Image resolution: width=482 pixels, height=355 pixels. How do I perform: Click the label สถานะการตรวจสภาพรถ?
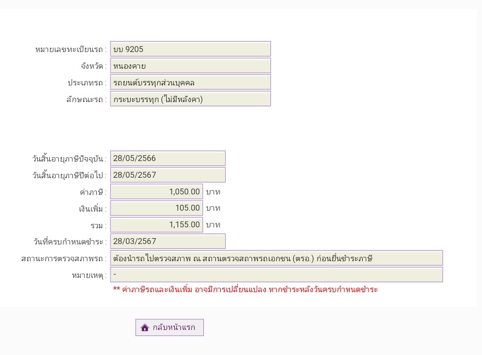pos(64,259)
